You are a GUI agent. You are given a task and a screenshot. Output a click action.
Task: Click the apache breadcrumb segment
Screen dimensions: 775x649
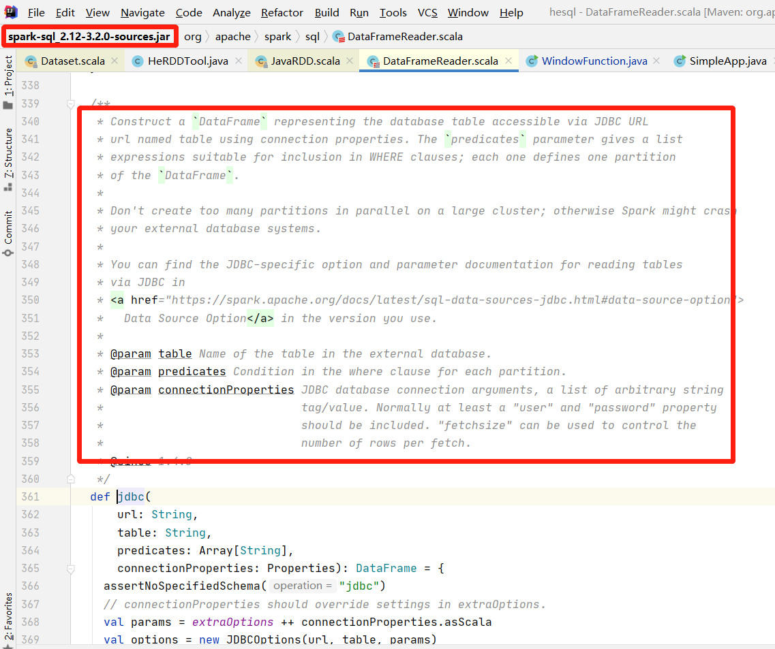coord(233,37)
